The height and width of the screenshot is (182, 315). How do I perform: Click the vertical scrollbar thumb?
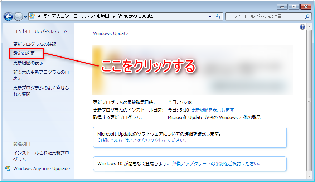pos(309,100)
